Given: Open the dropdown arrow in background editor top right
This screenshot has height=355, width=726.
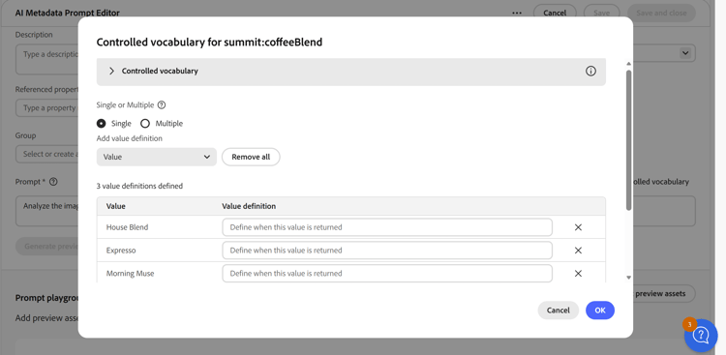Looking at the screenshot, I should coord(684,53).
